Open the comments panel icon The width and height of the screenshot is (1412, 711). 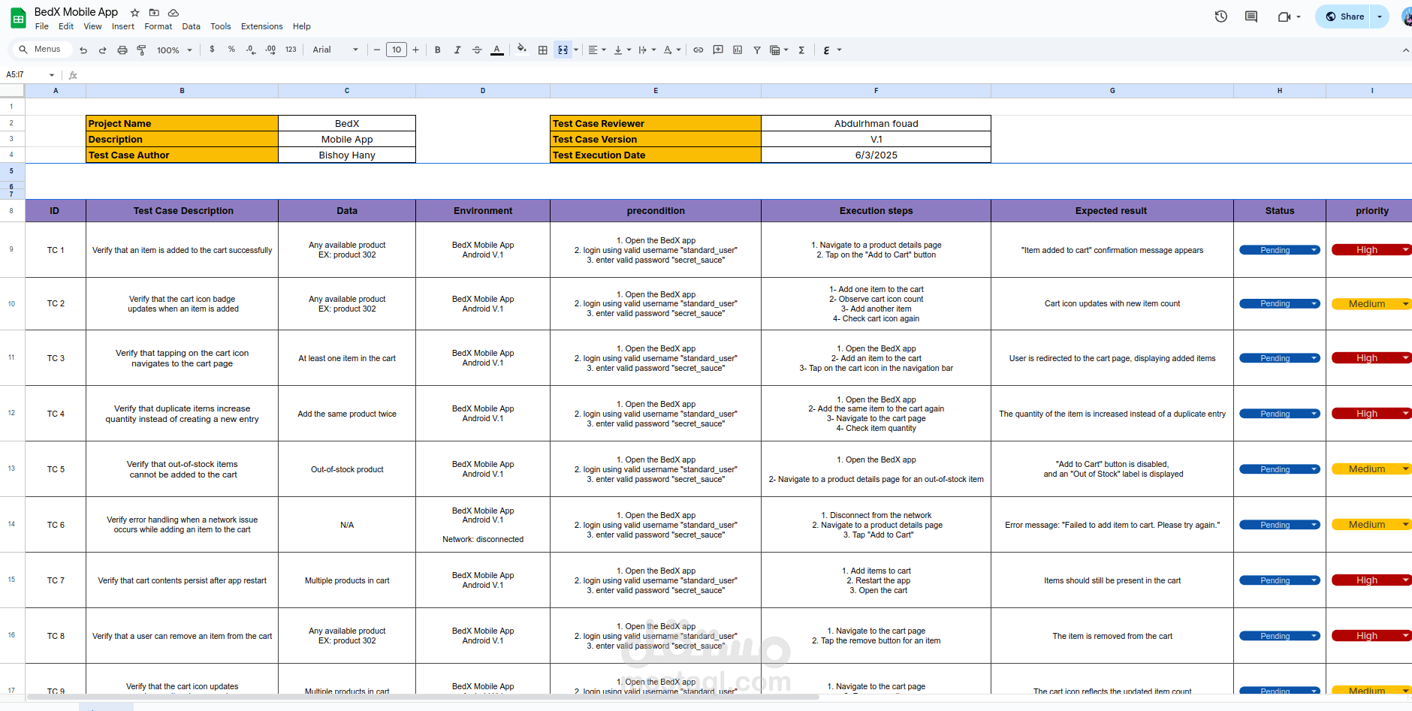(1251, 17)
